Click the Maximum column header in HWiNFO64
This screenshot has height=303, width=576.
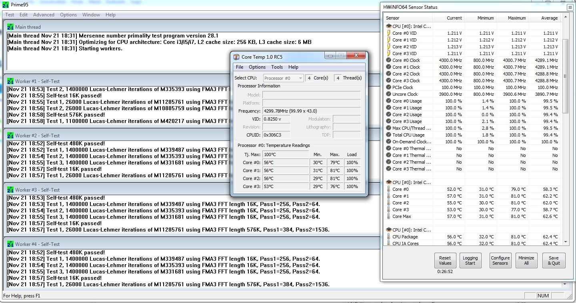(x=512, y=18)
